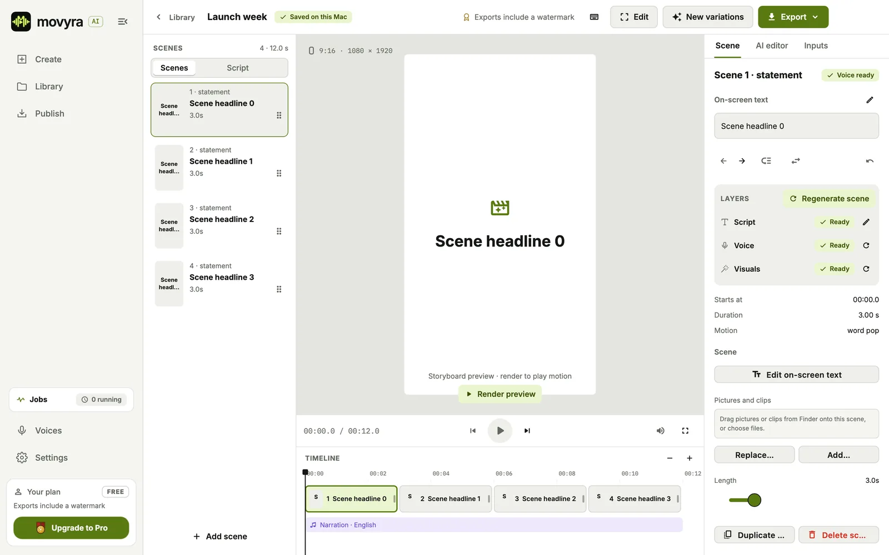Click the Render preview button
The image size is (889, 555).
pos(500,394)
